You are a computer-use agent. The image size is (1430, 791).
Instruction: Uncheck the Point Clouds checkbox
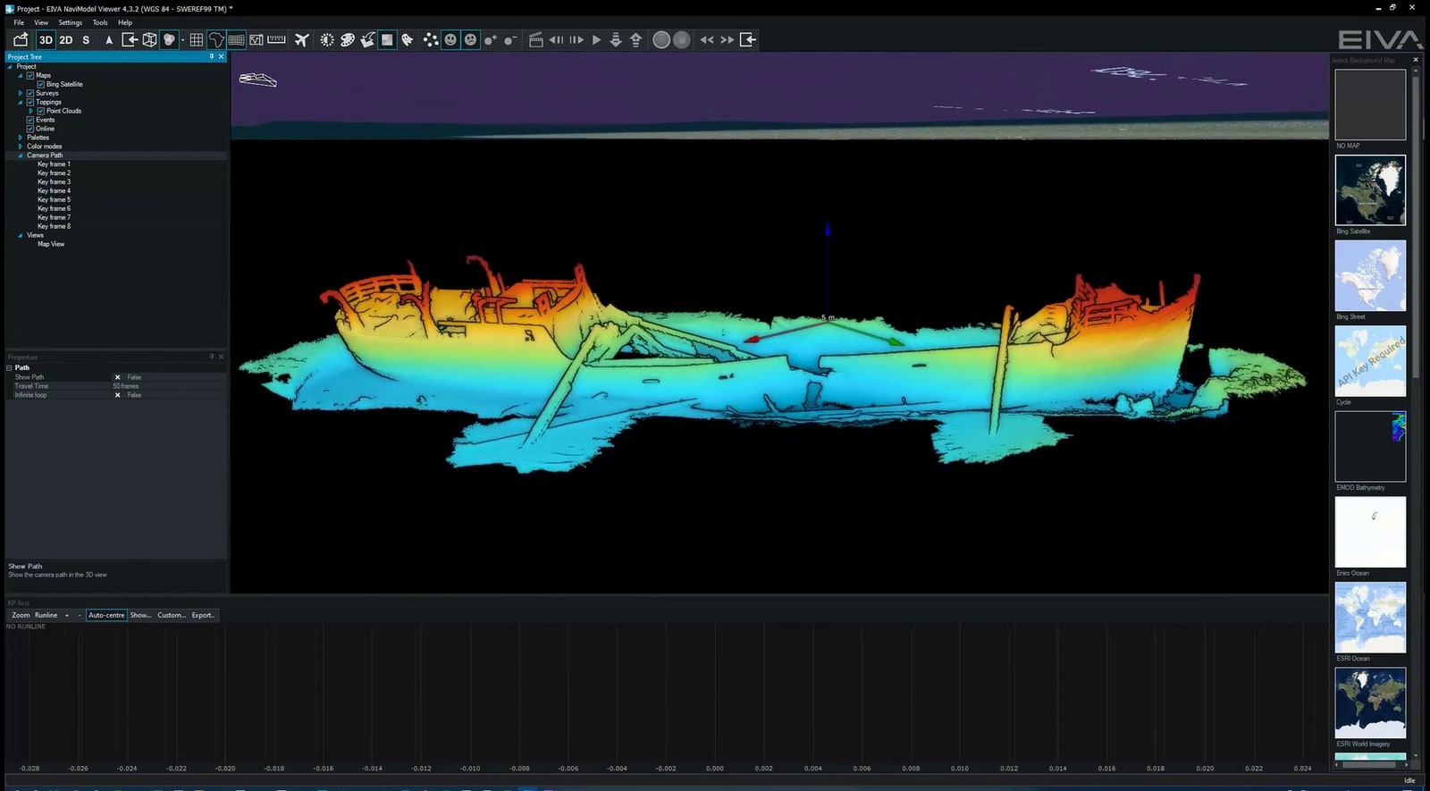pos(41,111)
